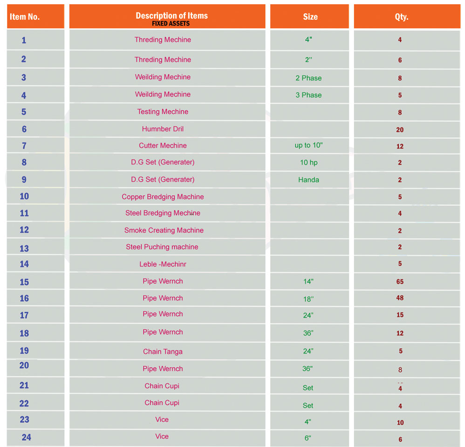The image size is (465, 447).
Task: Click the Smoke Creating Machine entry
Action: pos(164,230)
